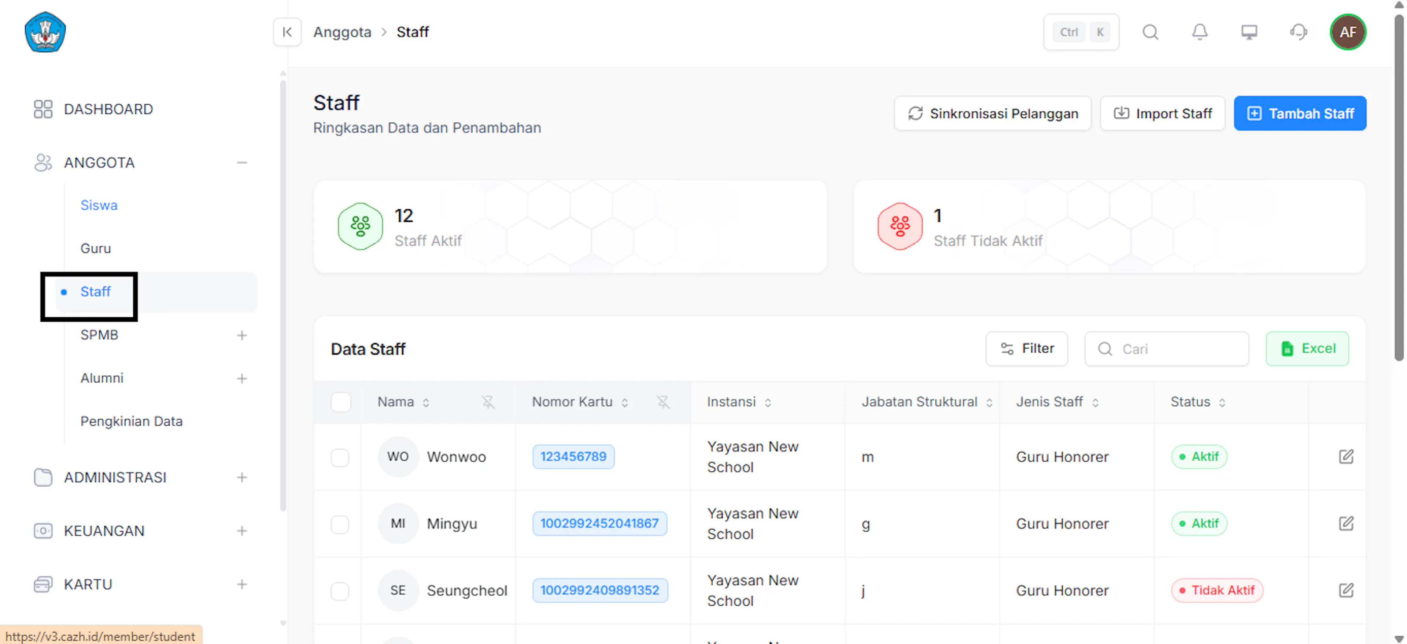Click the Anggota people icon
Image resolution: width=1407 pixels, height=644 pixels.
coord(43,162)
